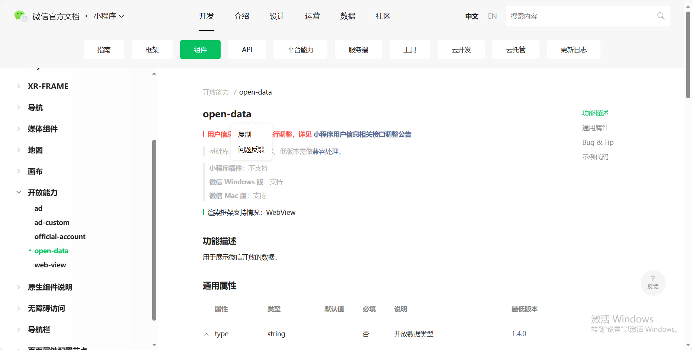Click the string type cell
This screenshot has width=692, height=350.
click(x=276, y=334)
